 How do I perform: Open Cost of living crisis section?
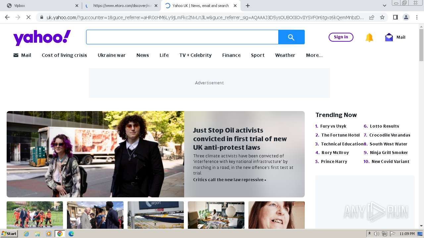64,55
